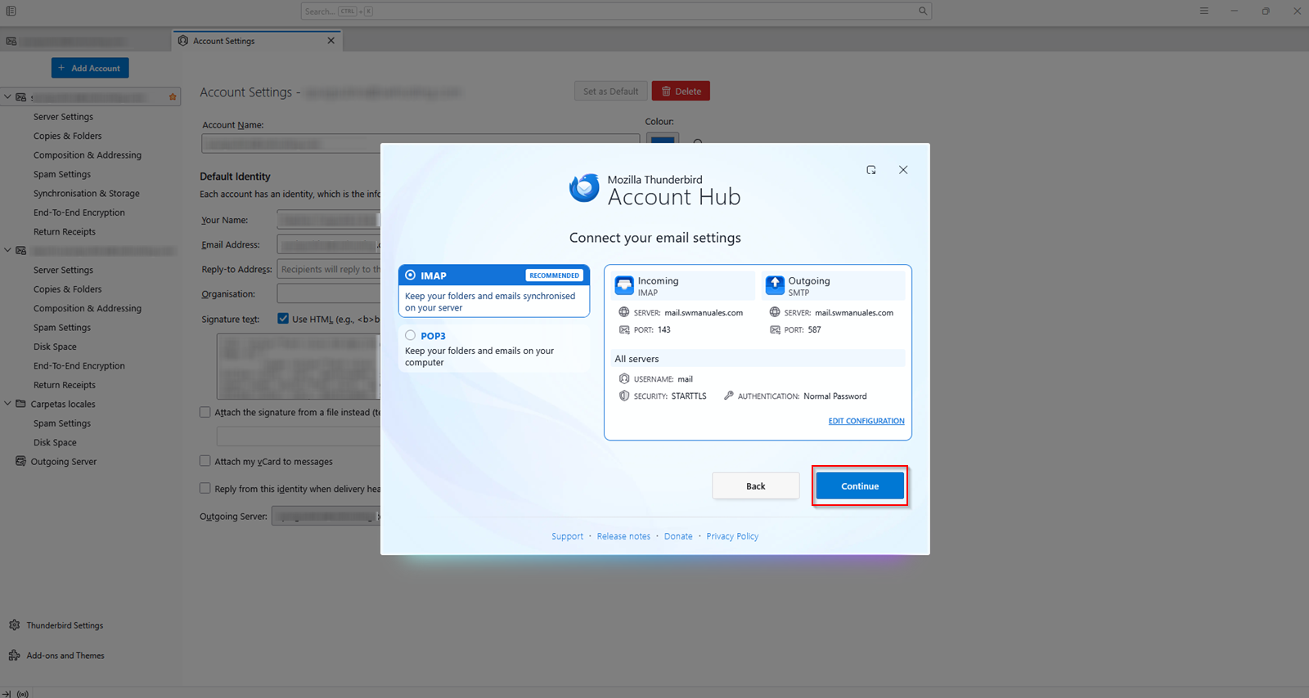Click the Outgoing SMTP upload icon
The height and width of the screenshot is (698, 1309).
(x=775, y=285)
